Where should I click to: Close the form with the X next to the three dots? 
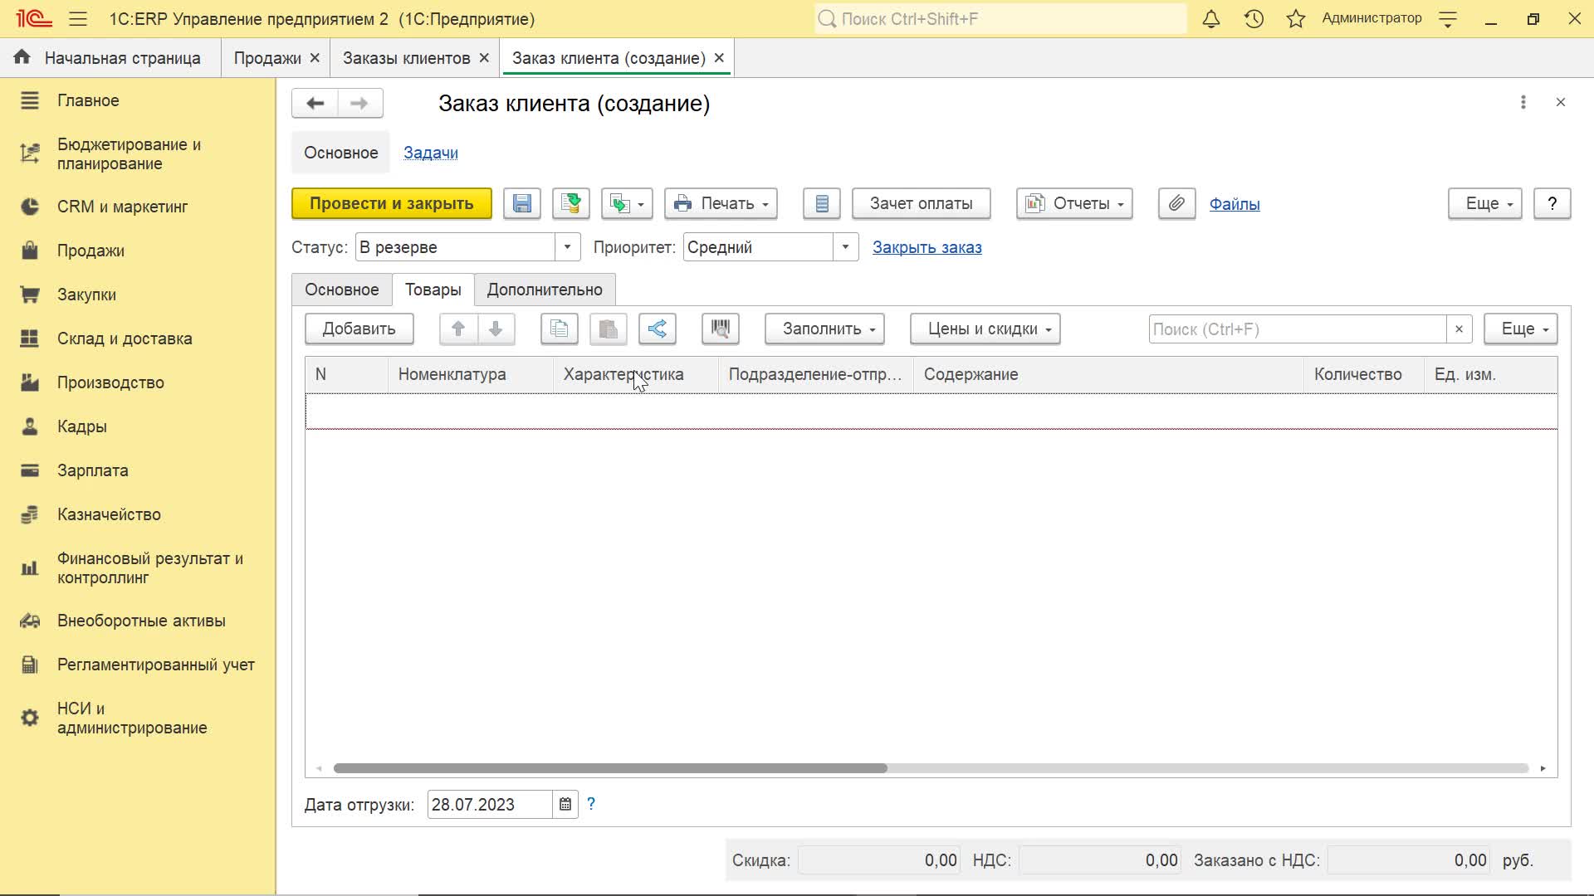click(x=1561, y=102)
